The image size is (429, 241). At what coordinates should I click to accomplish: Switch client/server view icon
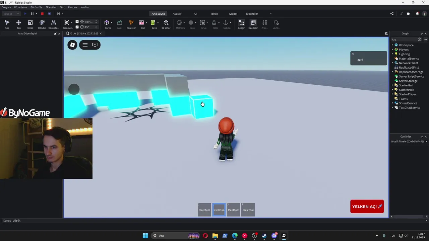[x=49, y=14]
